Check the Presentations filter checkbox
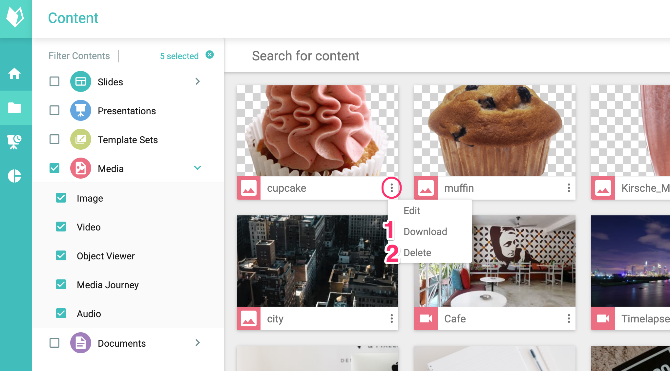 point(54,110)
